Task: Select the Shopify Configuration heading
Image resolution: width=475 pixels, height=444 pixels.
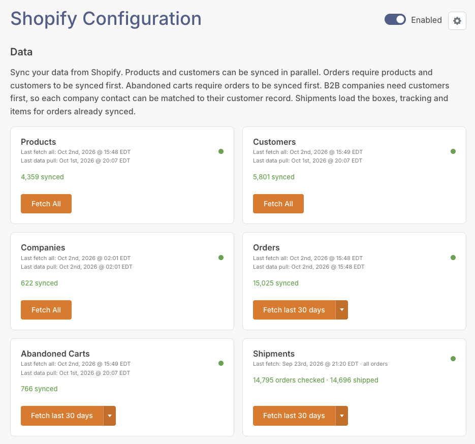Action: pos(106,18)
